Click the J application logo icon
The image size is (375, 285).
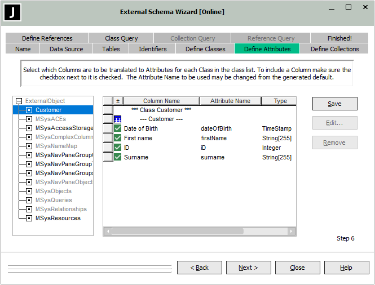point(12,12)
